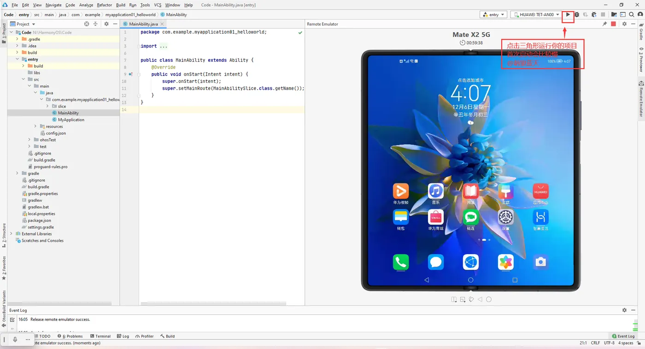
Task: Select the MainAbility.java editor tab
Action: point(143,24)
